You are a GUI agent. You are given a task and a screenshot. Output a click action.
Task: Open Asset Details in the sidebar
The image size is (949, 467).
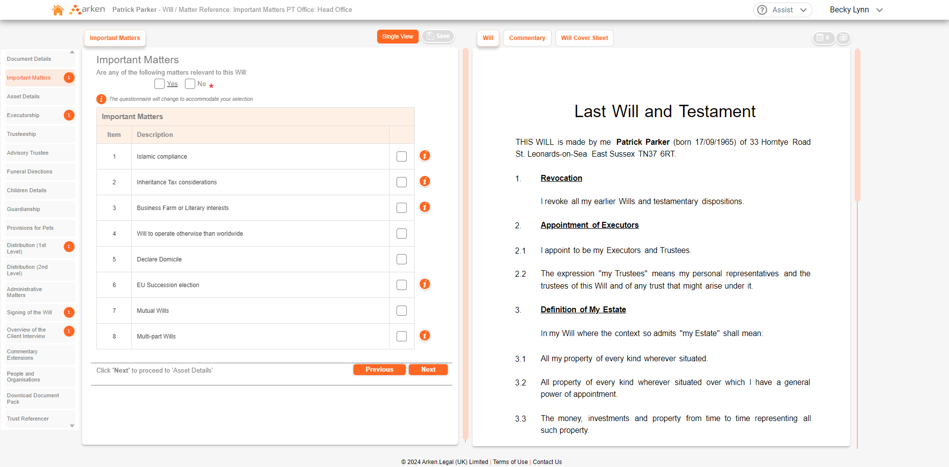coord(40,96)
